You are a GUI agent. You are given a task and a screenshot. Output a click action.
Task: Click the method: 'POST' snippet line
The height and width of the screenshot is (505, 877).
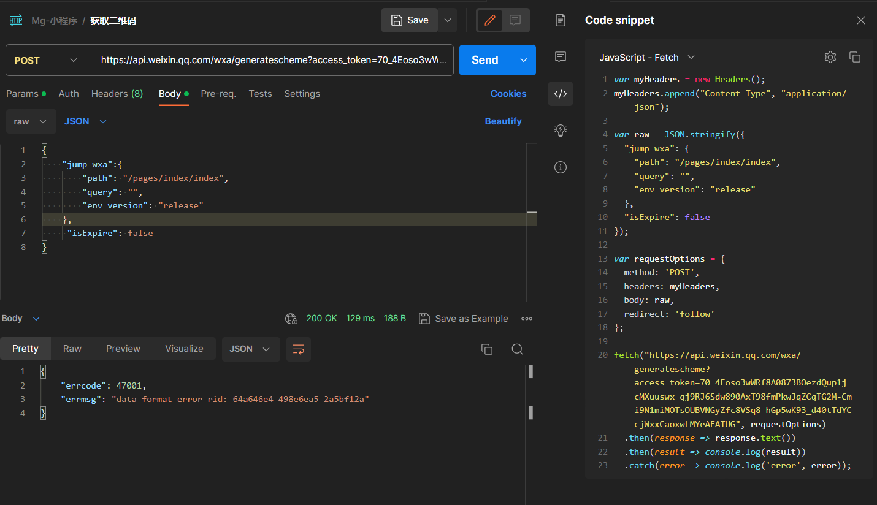[x=661, y=272]
